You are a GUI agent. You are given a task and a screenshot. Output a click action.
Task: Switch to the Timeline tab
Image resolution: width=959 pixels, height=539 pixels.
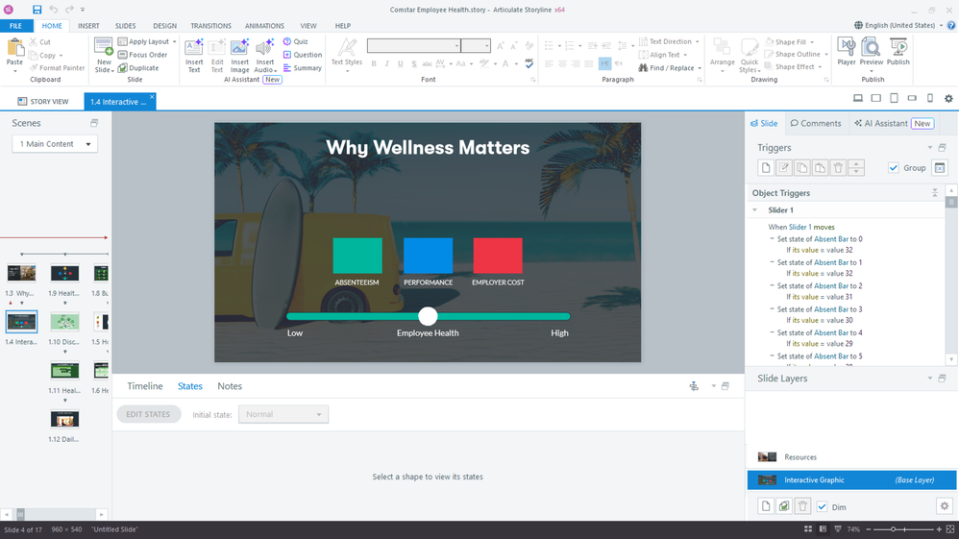click(x=145, y=386)
